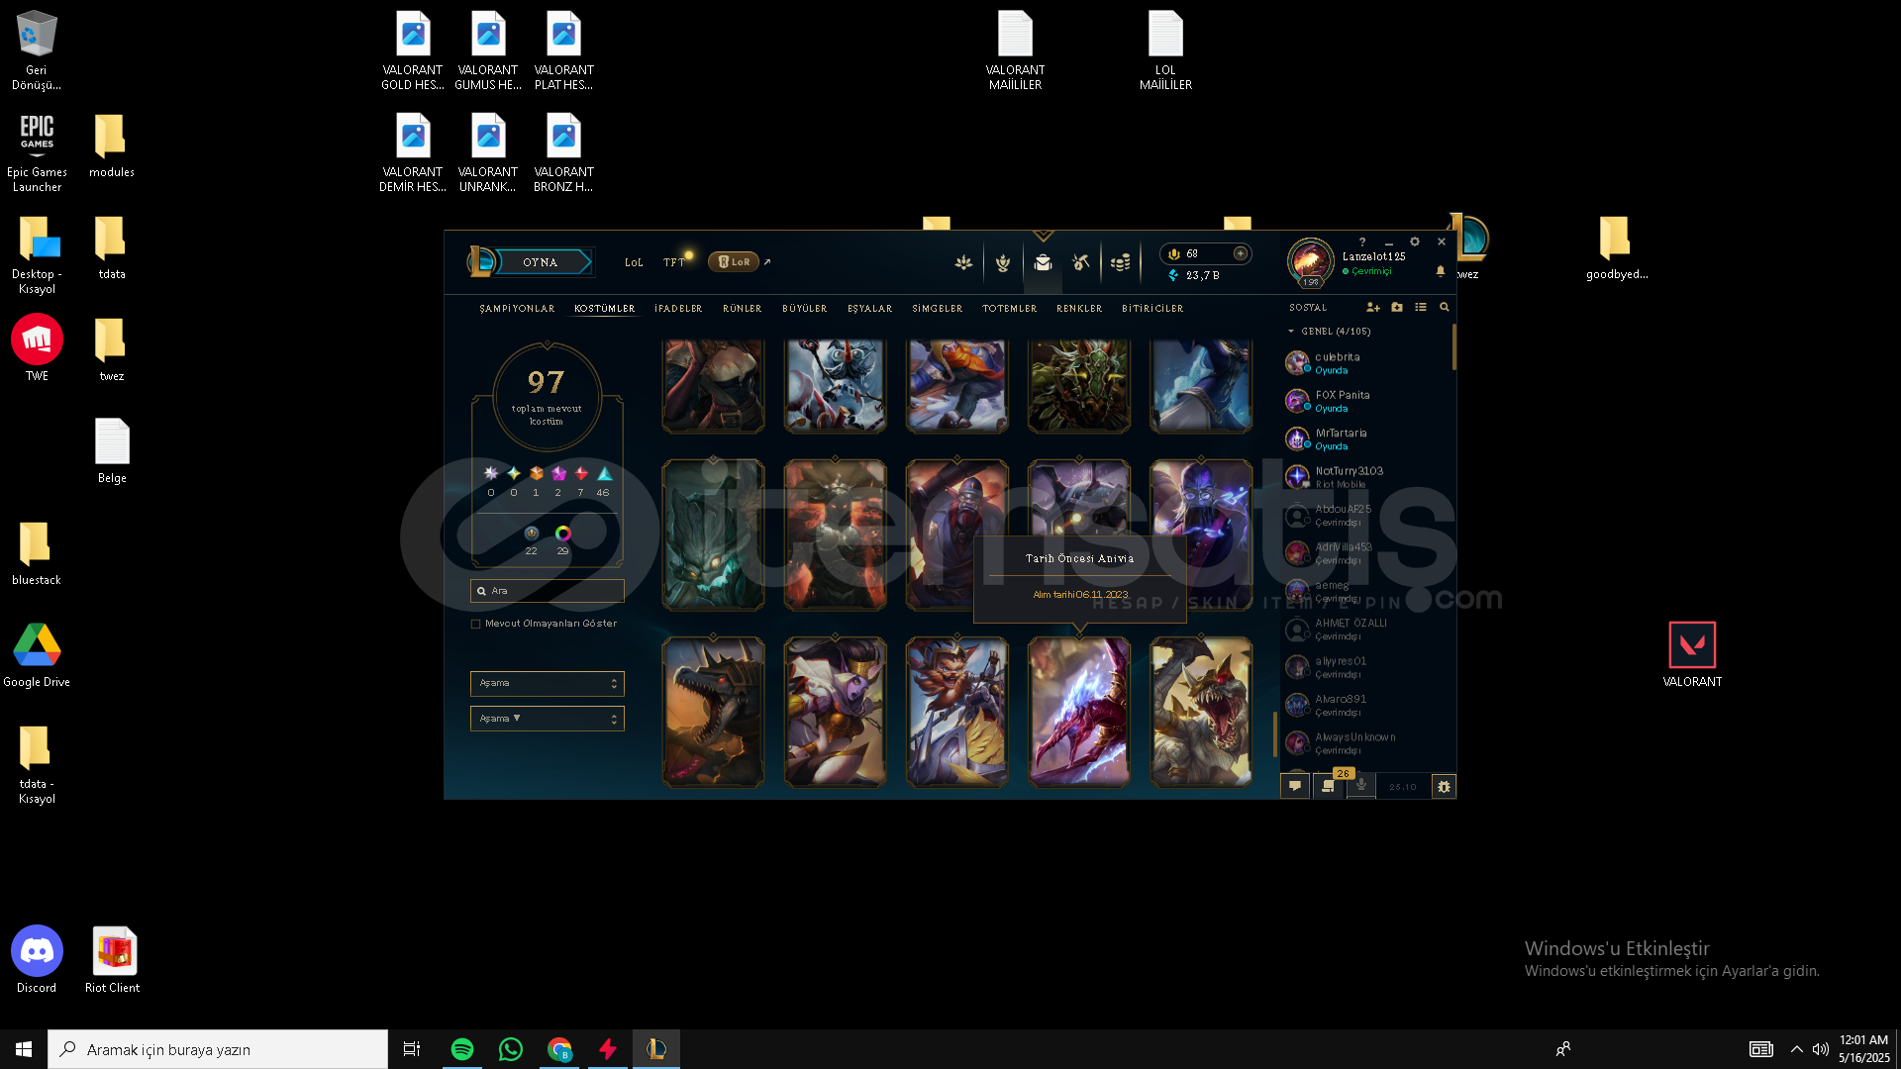Switch to RENKLER tab
This screenshot has height=1069, width=1901.
point(1079,309)
